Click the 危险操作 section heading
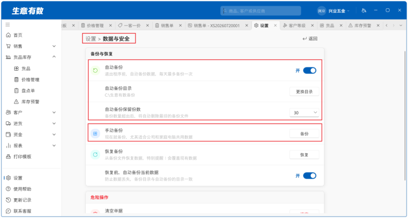This screenshot has width=408, height=218. coord(100,197)
